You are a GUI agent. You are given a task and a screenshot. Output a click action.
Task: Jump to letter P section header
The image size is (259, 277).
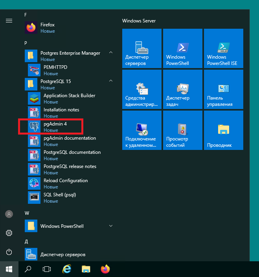(x=26, y=43)
